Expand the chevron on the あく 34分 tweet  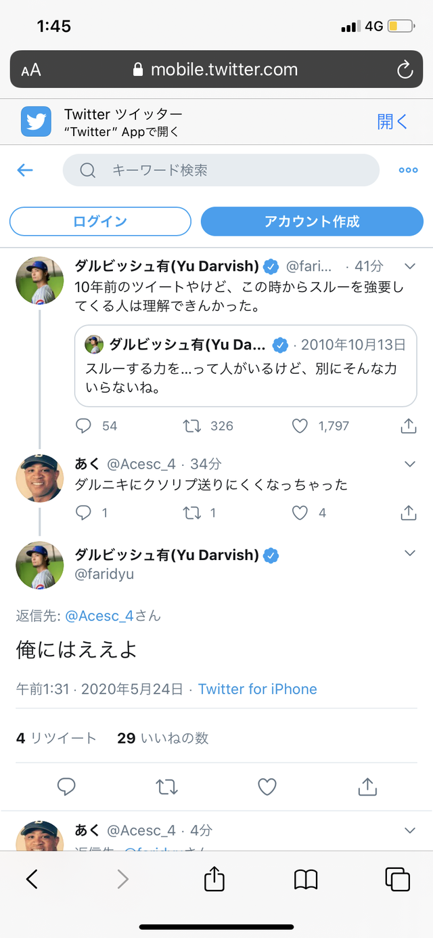click(409, 464)
